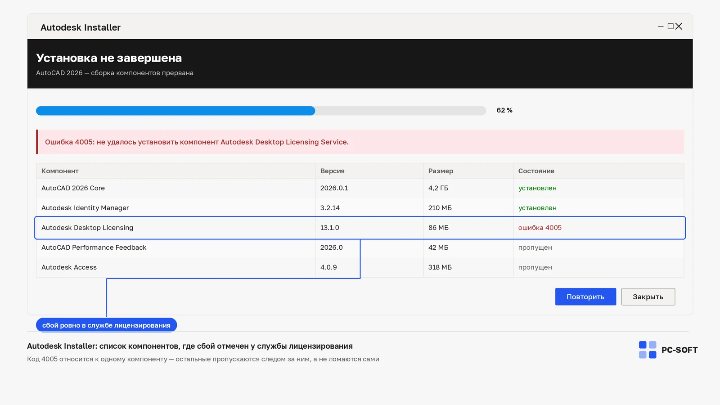This screenshot has width=720, height=405.
Task: Close the Autodesk Installer window
Action: (x=679, y=27)
